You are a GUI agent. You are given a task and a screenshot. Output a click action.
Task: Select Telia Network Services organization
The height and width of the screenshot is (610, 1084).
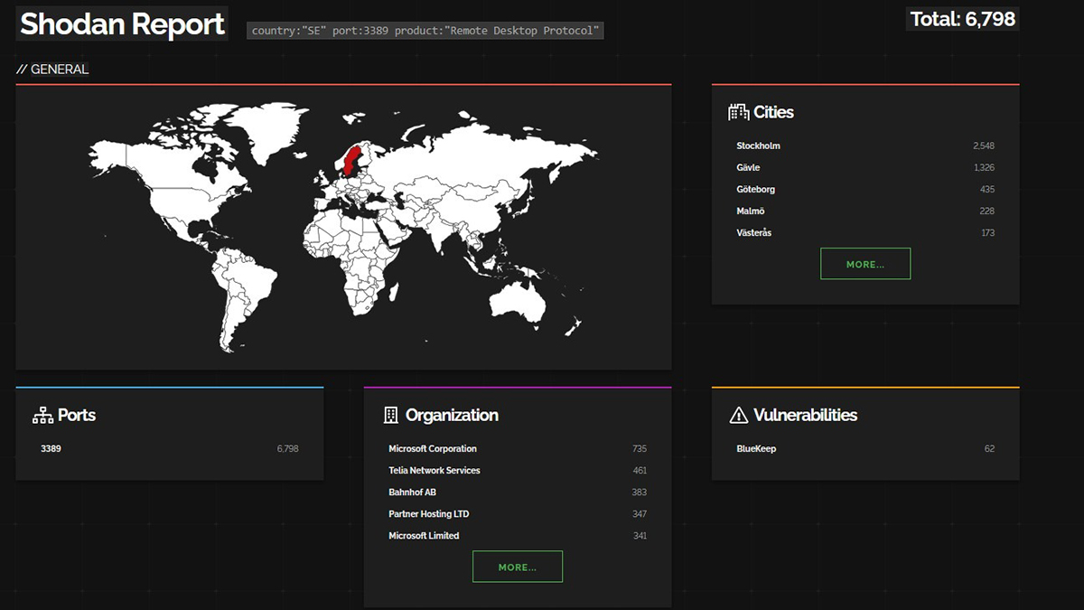coord(434,470)
